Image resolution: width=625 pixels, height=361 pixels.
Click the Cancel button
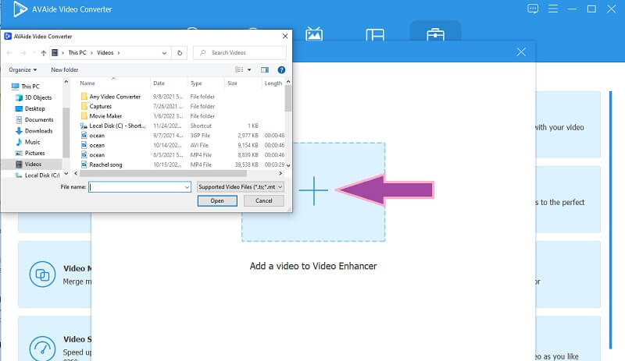coord(264,200)
